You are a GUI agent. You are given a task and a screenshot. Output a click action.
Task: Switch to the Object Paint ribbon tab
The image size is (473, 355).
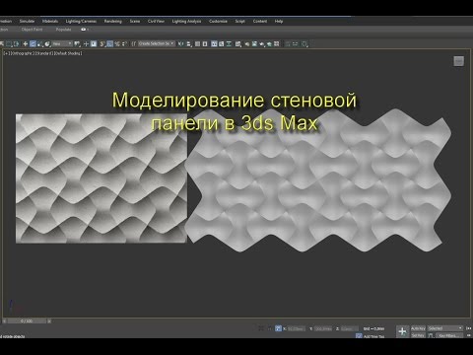click(32, 30)
